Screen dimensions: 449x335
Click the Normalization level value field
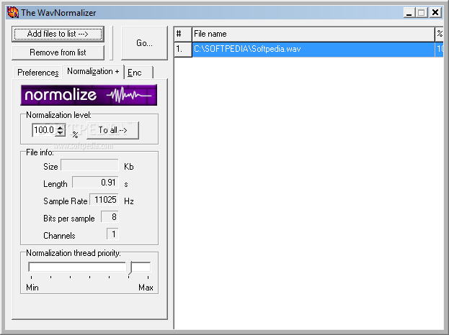point(44,130)
